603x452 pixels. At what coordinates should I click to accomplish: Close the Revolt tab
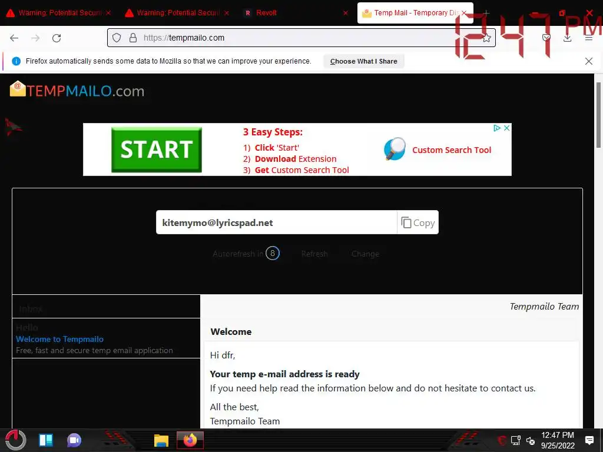point(345,13)
